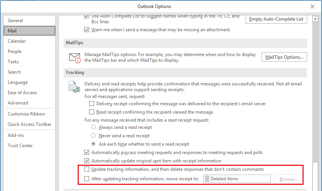Open the General options category
This screenshot has height=191, width=322.
pos(29,21)
